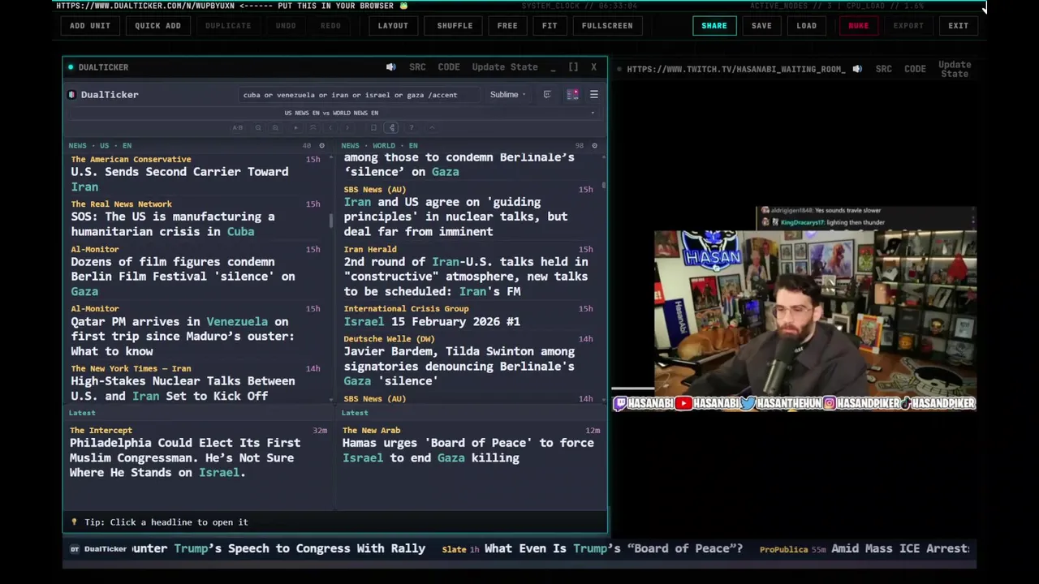Click the question mark help icon

412,127
